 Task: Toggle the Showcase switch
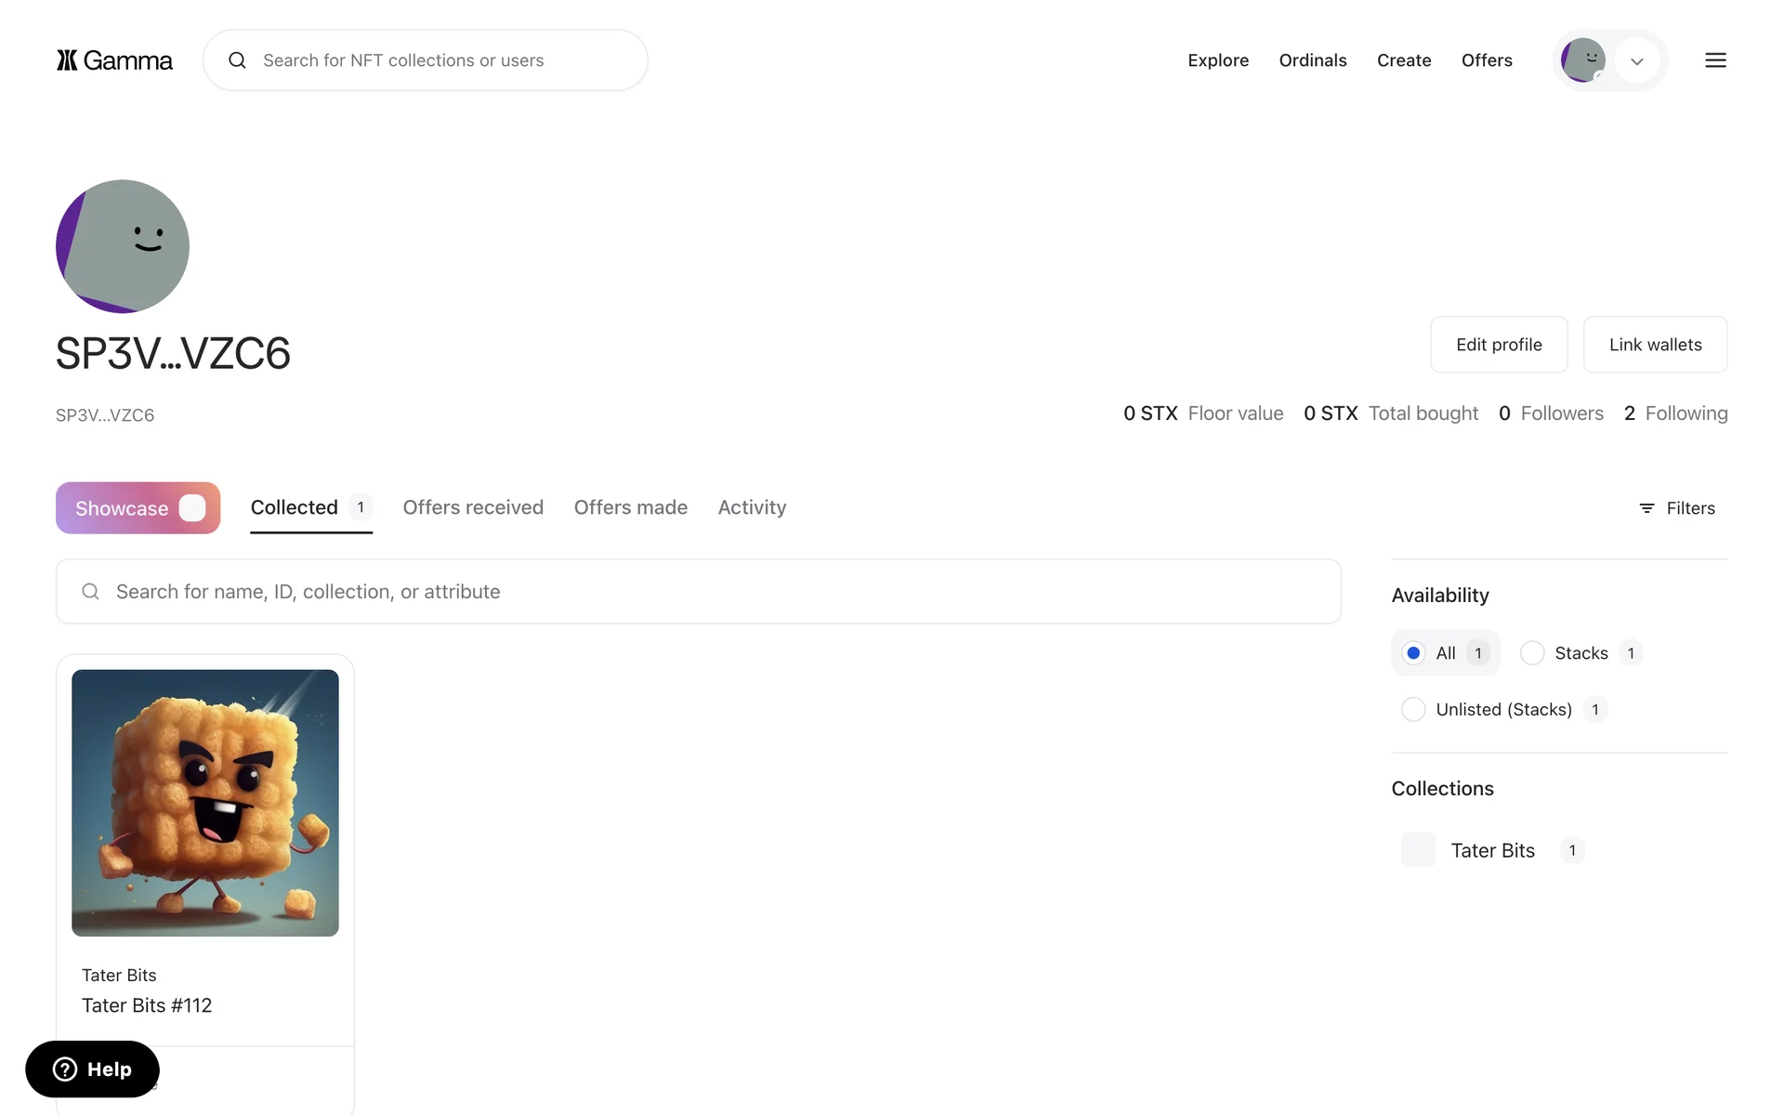tap(192, 508)
